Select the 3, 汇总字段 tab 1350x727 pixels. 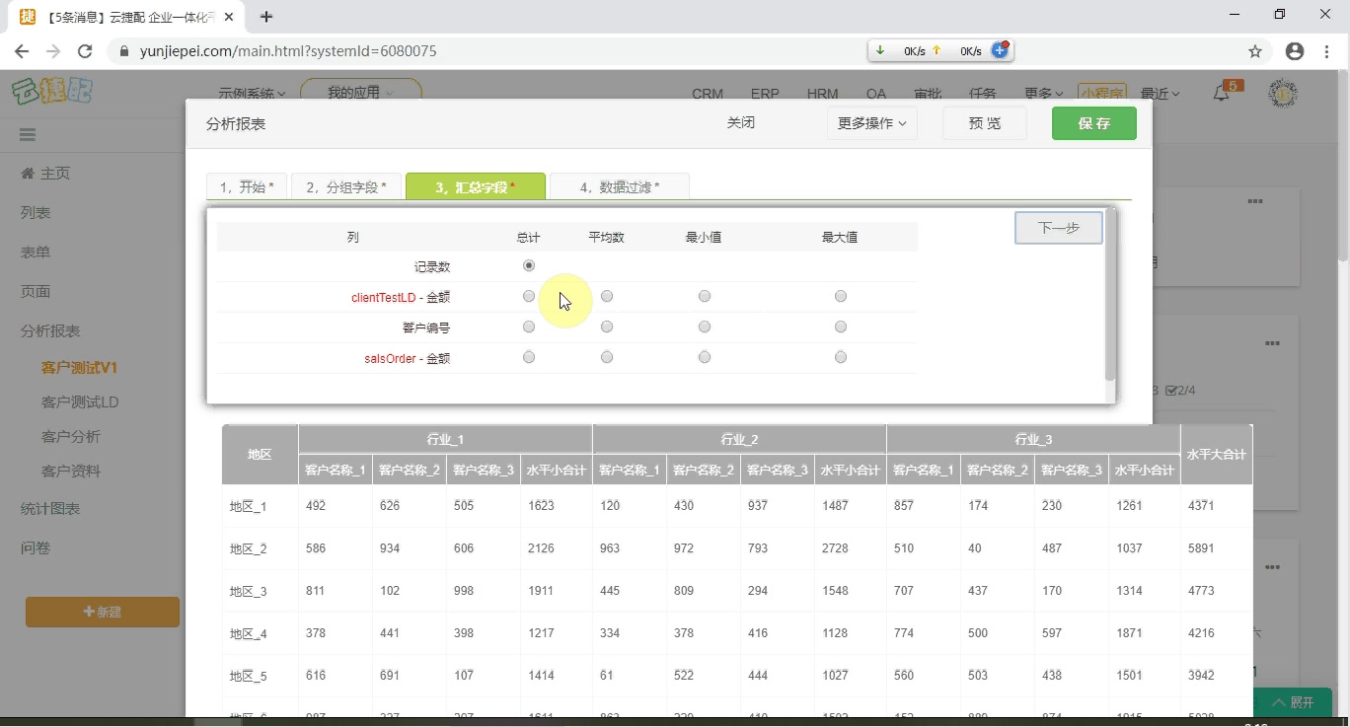(x=476, y=186)
